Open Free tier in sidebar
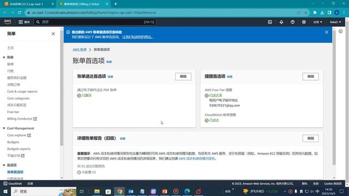Image resolution: width=349 pixels, height=196 pixels. 13,112
